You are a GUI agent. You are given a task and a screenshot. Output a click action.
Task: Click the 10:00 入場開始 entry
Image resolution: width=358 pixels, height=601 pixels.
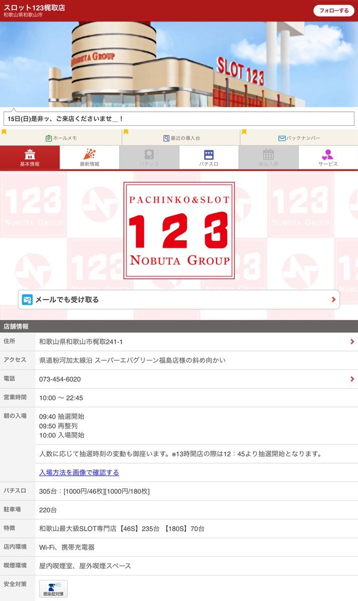pyautogui.click(x=62, y=435)
